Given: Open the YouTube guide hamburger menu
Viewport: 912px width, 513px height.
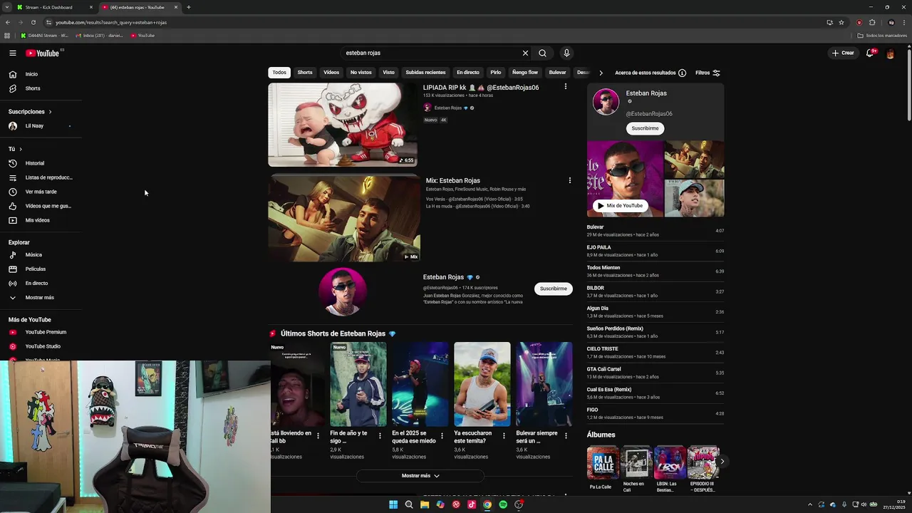Looking at the screenshot, I should (x=12, y=53).
